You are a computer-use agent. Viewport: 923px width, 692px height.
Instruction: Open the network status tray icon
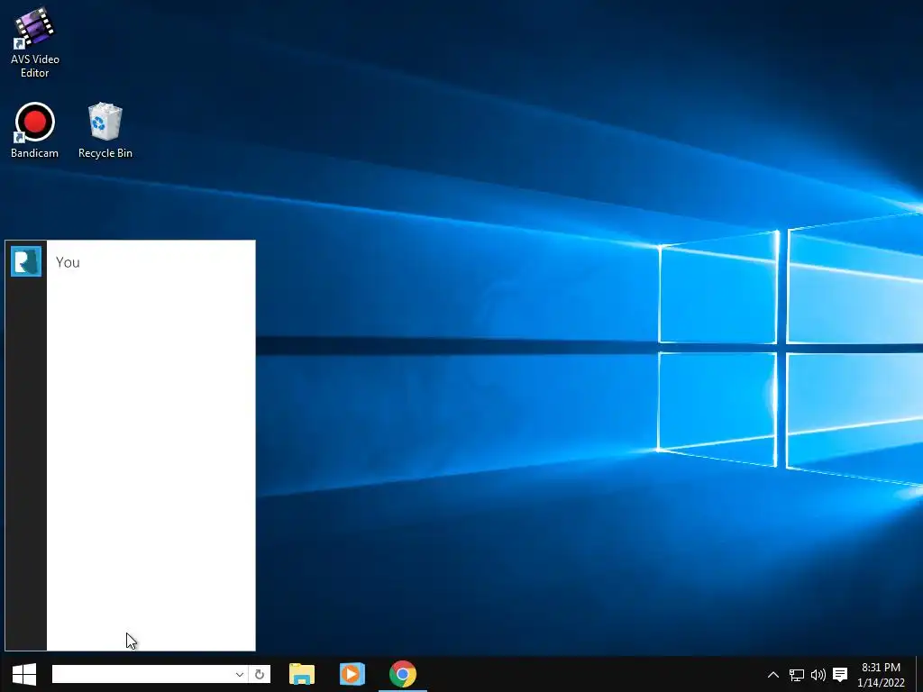pyautogui.click(x=797, y=675)
